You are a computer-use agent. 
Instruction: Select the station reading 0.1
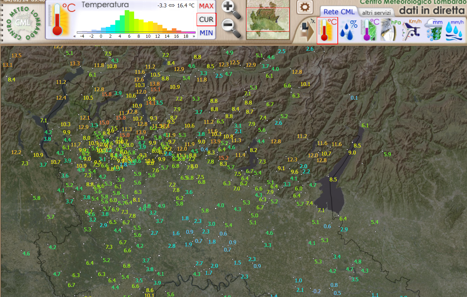pyautogui.click(x=354, y=97)
